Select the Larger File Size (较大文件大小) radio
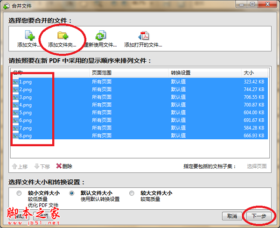This screenshot has height=228, width=280. point(132,193)
